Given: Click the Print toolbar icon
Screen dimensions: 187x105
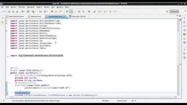Looking at the screenshot, I should tap(17, 12).
